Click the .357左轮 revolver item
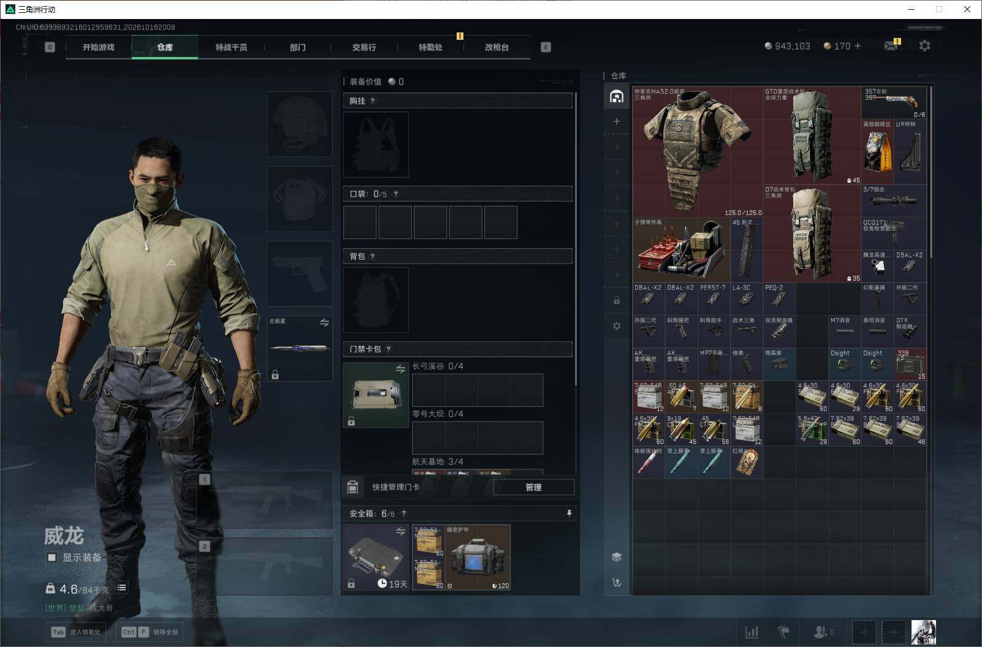982x647 pixels. click(894, 103)
